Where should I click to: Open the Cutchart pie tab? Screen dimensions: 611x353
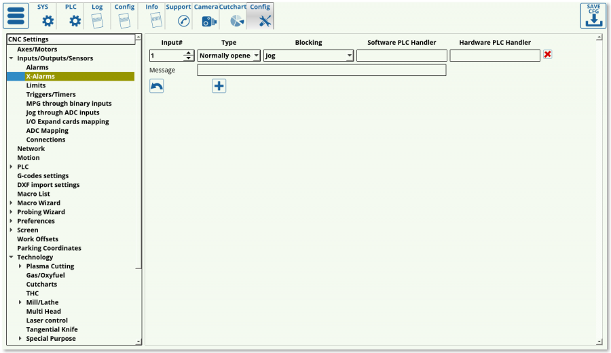tap(233, 16)
